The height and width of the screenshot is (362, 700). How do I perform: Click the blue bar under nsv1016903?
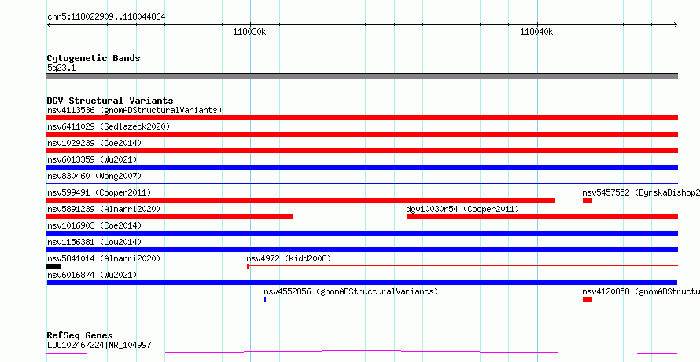tap(362, 233)
